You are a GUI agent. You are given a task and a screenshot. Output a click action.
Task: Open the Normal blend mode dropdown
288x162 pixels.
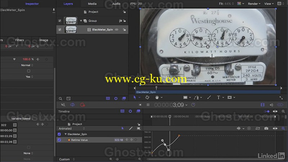27,65
